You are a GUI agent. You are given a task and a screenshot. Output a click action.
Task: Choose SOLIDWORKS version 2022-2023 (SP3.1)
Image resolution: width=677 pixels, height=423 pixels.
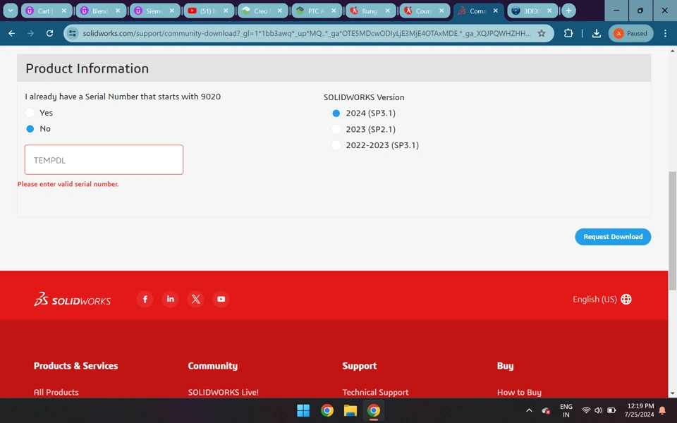coord(336,145)
